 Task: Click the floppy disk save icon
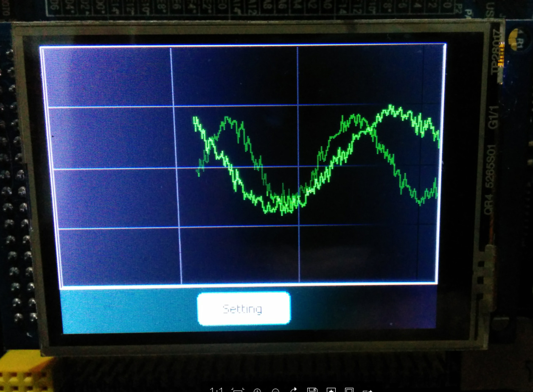click(x=312, y=390)
